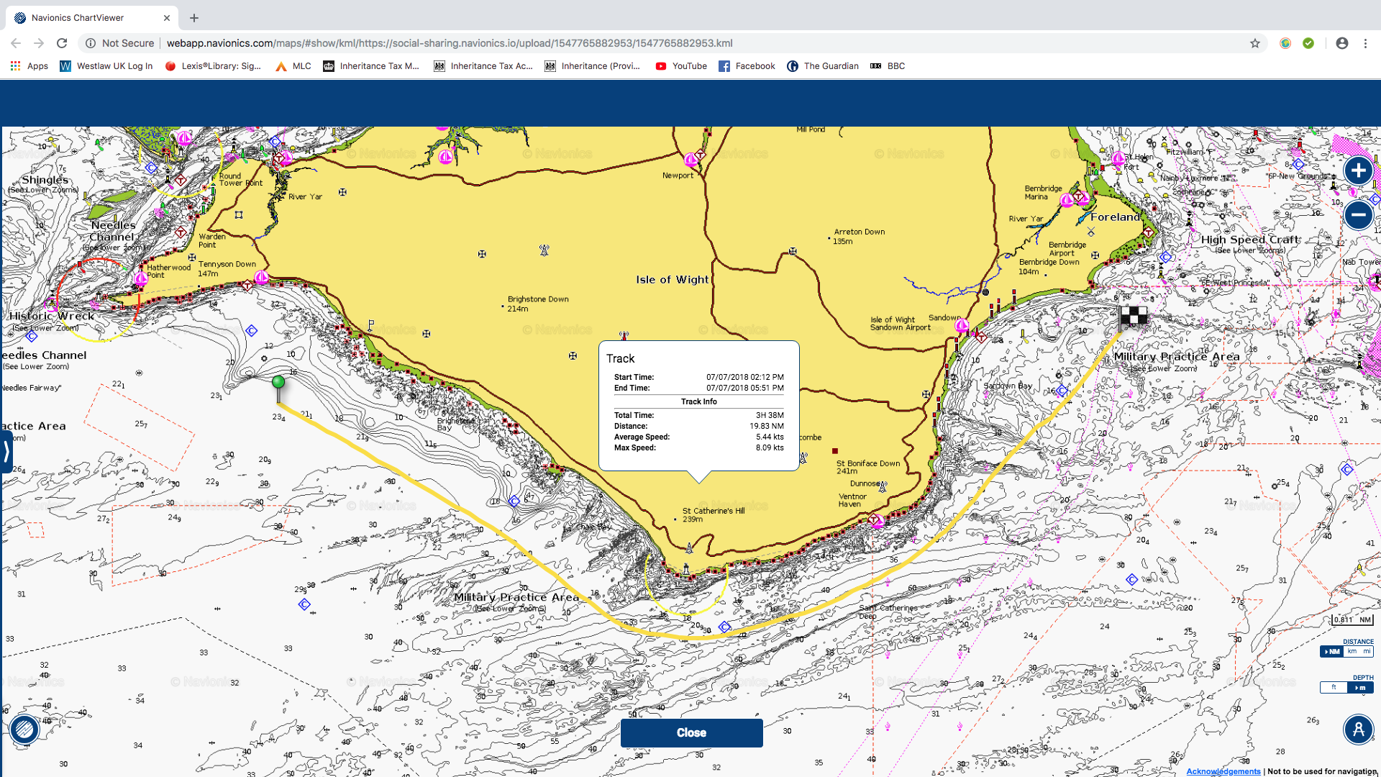
Task: Expand the left side panel arrow
Action: click(6, 451)
